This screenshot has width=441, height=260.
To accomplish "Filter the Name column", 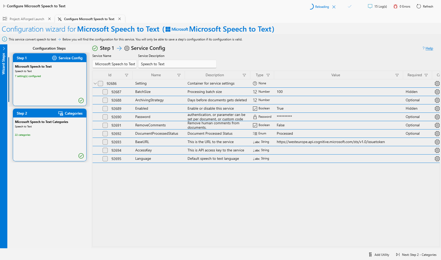I will [x=179, y=75].
